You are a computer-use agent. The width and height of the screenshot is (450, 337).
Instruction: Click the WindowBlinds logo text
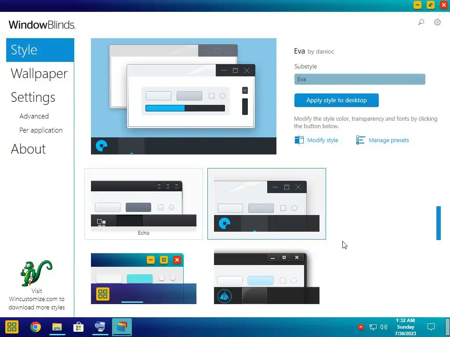coord(42,25)
